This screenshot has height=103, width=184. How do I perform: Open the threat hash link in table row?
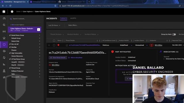tap(85, 45)
